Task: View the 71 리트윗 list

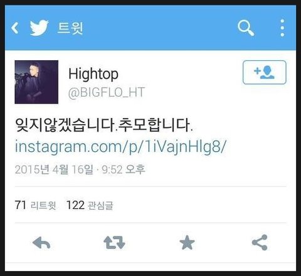Action: pyautogui.click(x=35, y=205)
